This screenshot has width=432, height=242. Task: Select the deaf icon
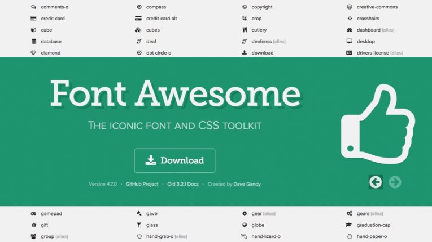pos(139,42)
